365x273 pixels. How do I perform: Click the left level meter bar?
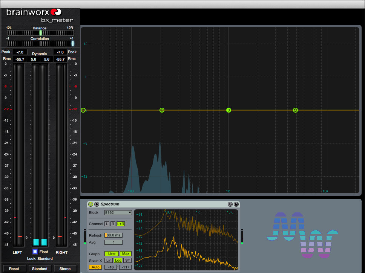[x=18, y=155]
